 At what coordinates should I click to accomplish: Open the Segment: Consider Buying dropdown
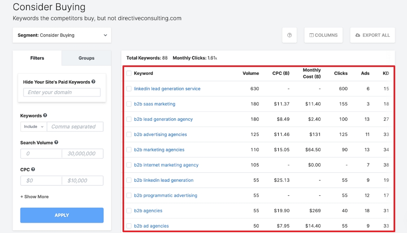(62, 35)
